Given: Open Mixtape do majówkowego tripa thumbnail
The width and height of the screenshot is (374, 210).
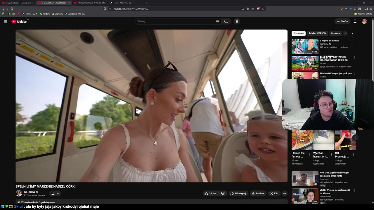Looking at the screenshot, I should [x=305, y=63].
